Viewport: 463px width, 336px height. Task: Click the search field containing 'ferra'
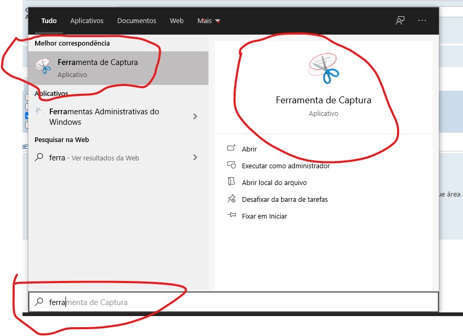point(234,302)
